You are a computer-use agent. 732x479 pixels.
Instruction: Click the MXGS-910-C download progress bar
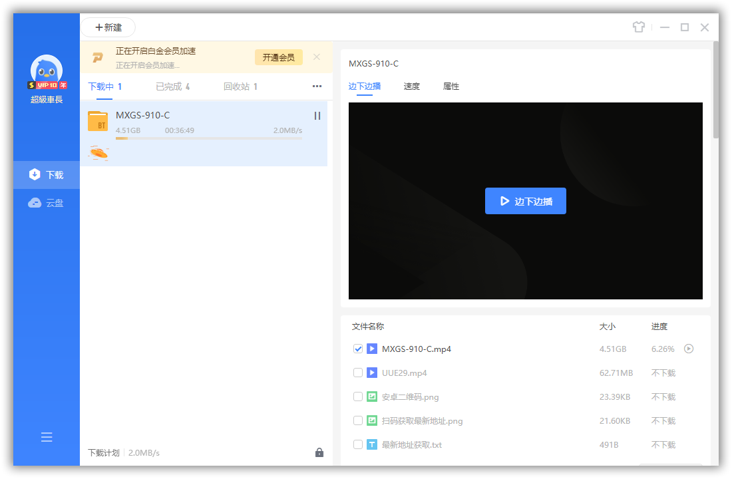pyautogui.click(x=209, y=138)
